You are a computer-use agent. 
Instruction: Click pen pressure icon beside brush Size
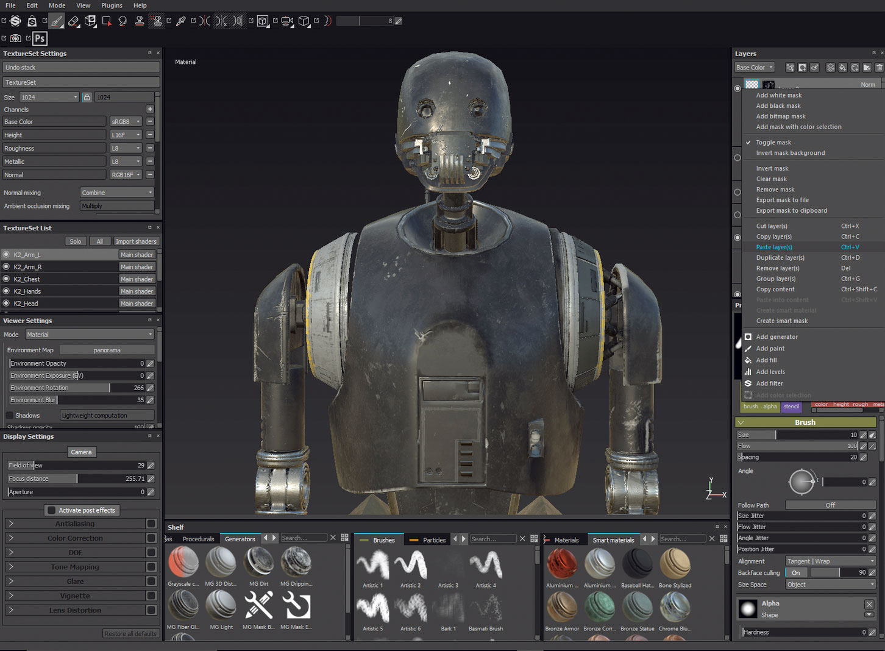[872, 435]
